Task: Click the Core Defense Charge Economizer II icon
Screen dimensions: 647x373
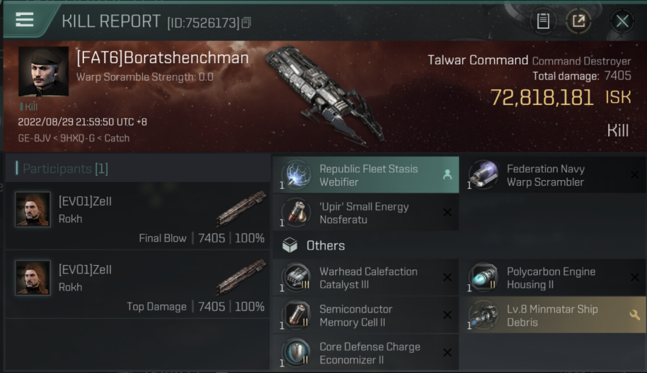Action: tap(297, 353)
